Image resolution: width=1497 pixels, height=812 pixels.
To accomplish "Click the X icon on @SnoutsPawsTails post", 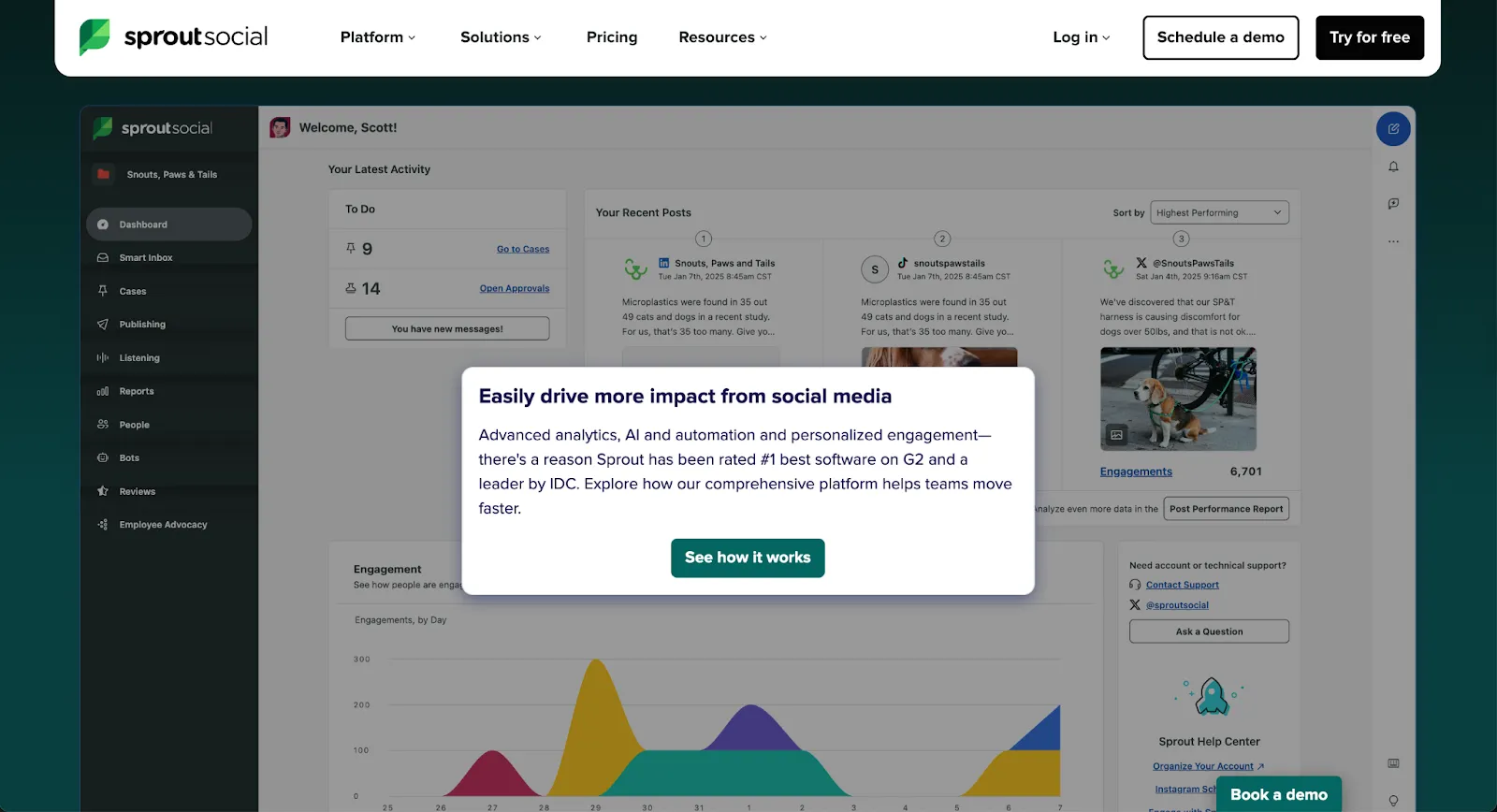I will click(x=1141, y=263).
